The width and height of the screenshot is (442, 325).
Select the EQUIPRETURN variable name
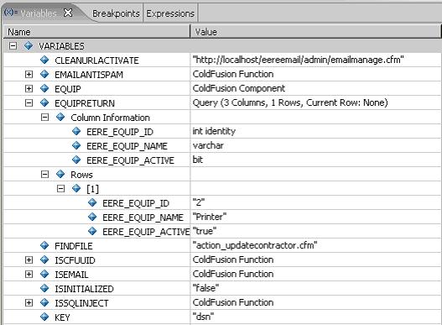click(x=85, y=103)
